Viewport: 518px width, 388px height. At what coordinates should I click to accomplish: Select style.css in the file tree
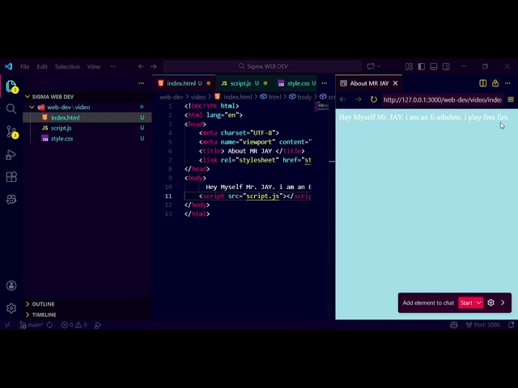(87, 138)
